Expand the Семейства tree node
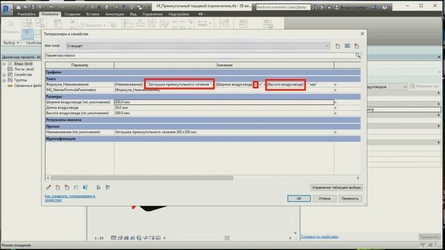 [x=4, y=75]
